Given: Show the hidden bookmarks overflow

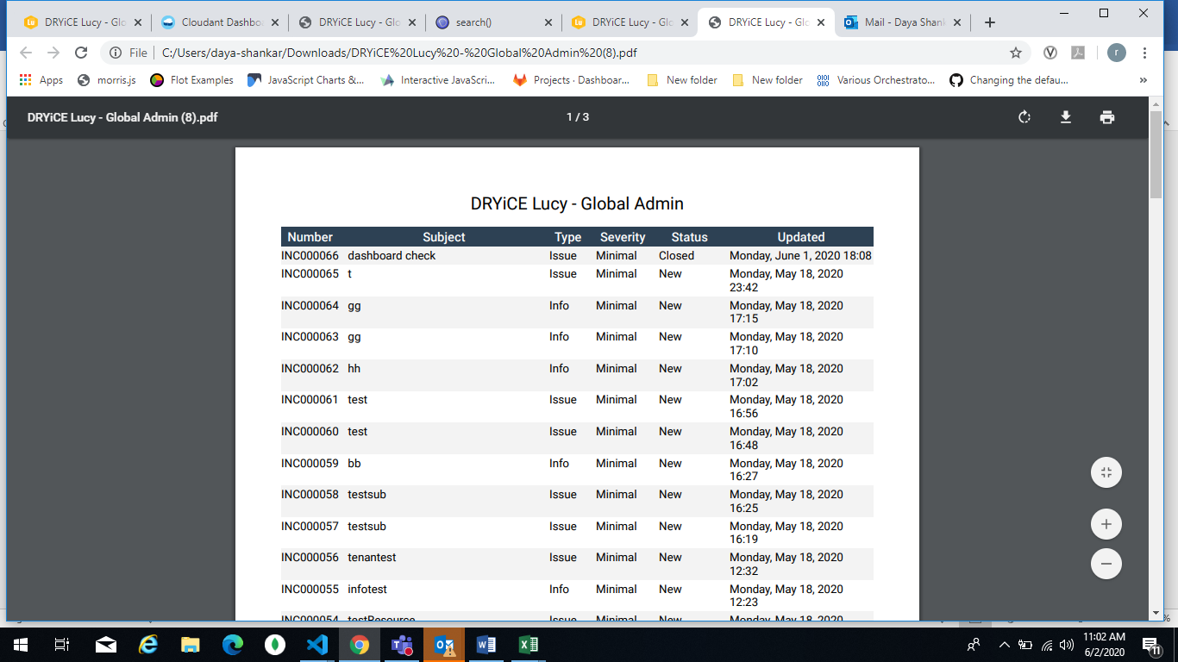Looking at the screenshot, I should [1144, 80].
